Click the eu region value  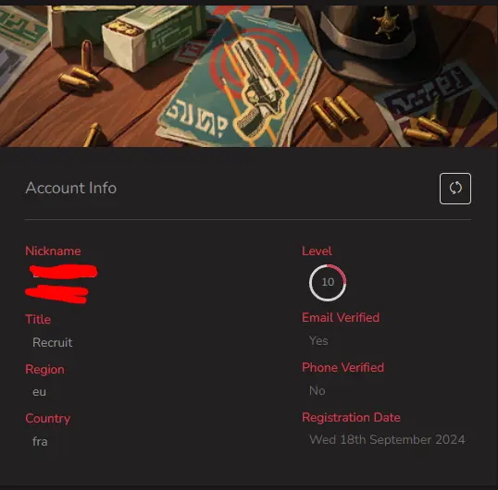[40, 392]
